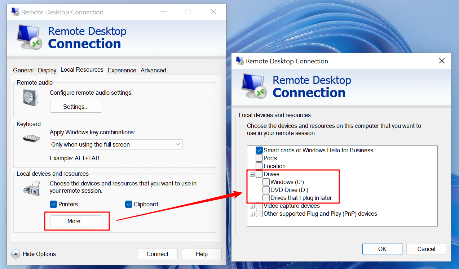The width and height of the screenshot is (459, 269).
Task: Click the keyboard icon in the Keyboard section
Action: [31, 138]
